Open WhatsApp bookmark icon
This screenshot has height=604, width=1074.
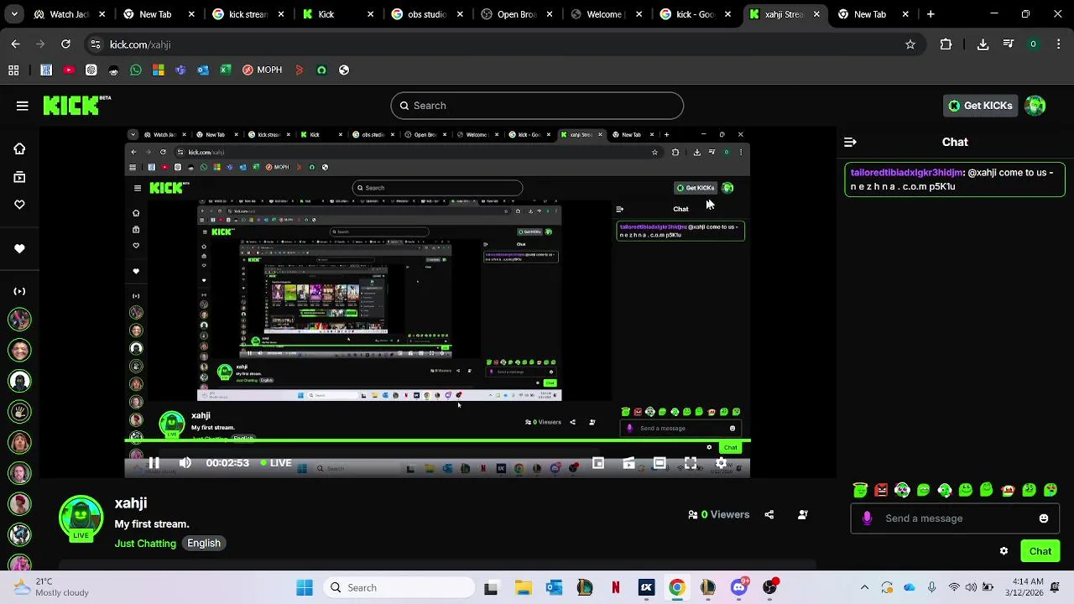click(136, 70)
